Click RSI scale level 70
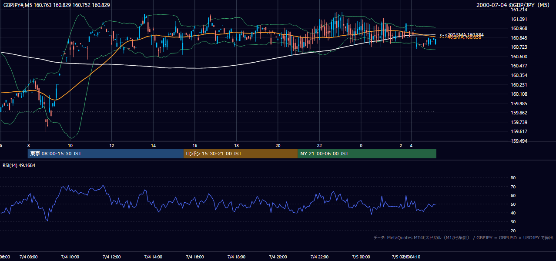Viewport: 556px width, 261px height. tap(513, 187)
